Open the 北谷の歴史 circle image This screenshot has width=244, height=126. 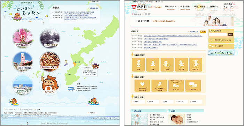click(49, 38)
